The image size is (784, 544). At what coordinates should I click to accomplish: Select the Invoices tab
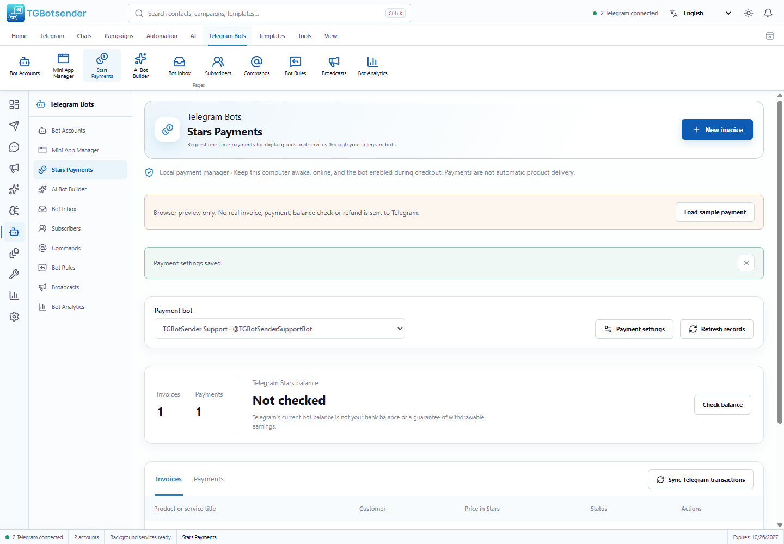point(169,479)
